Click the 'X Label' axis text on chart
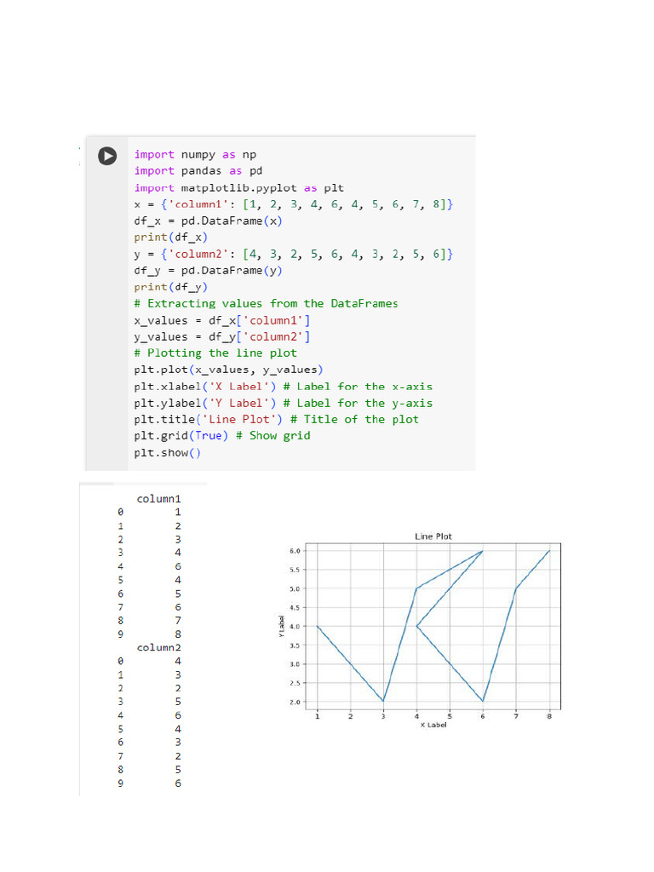 [x=433, y=725]
